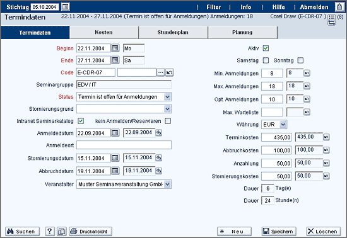Toggle the Aktiv checkbox
The height and width of the screenshot is (238, 347).
pyautogui.click(x=266, y=48)
